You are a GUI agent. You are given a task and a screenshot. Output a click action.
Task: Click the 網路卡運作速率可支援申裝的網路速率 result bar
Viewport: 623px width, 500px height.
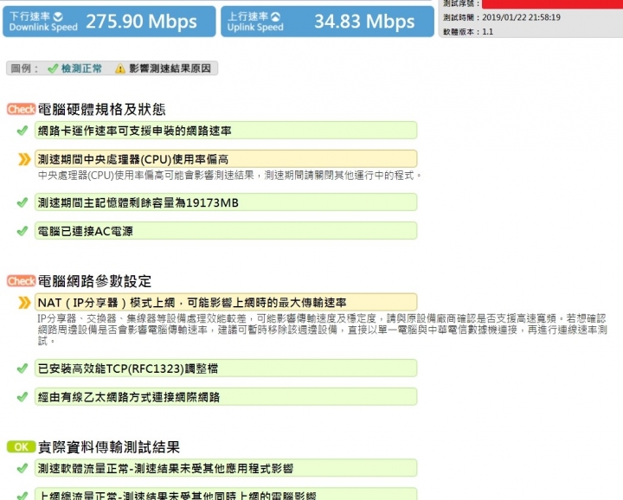(x=226, y=131)
